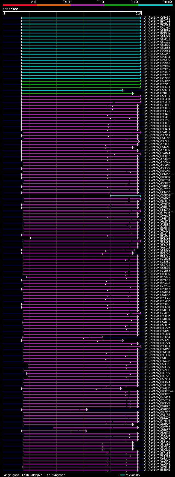175x477 pixels.
Task: Select label UniRef100_C8BM82
Action: (157, 196)
